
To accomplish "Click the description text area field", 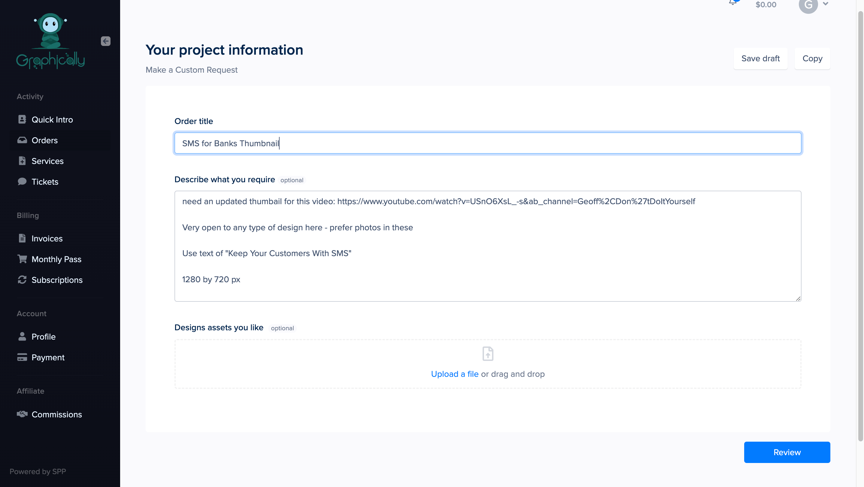I will point(488,246).
